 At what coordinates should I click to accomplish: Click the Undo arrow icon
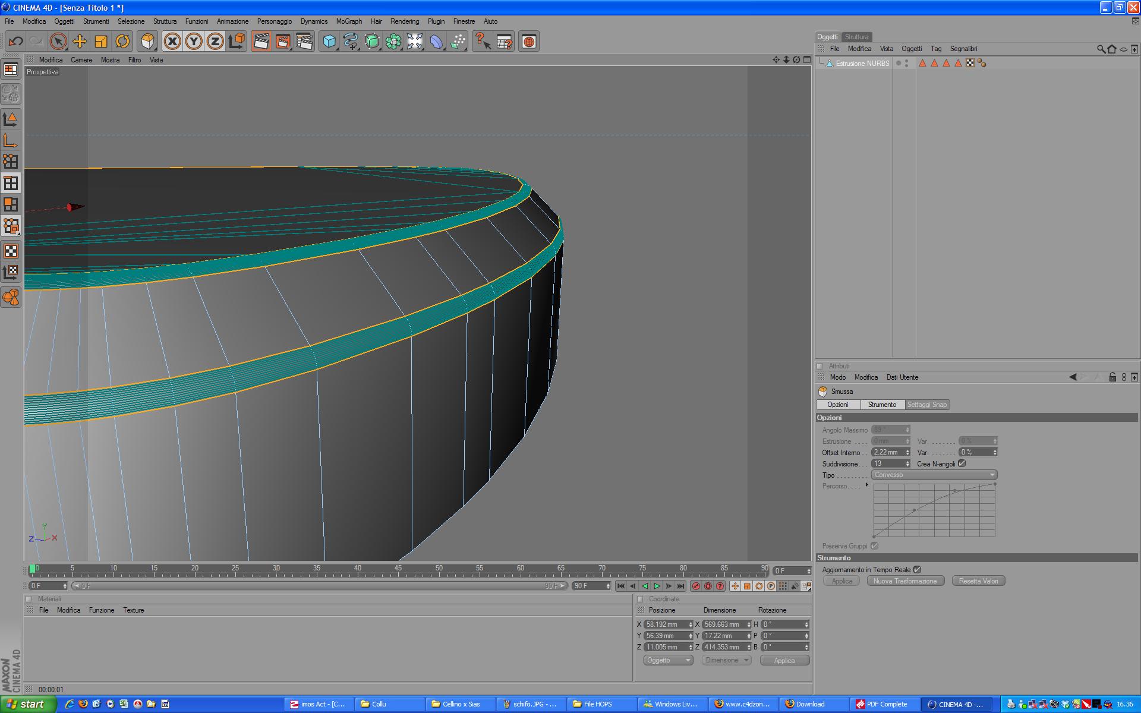15,42
